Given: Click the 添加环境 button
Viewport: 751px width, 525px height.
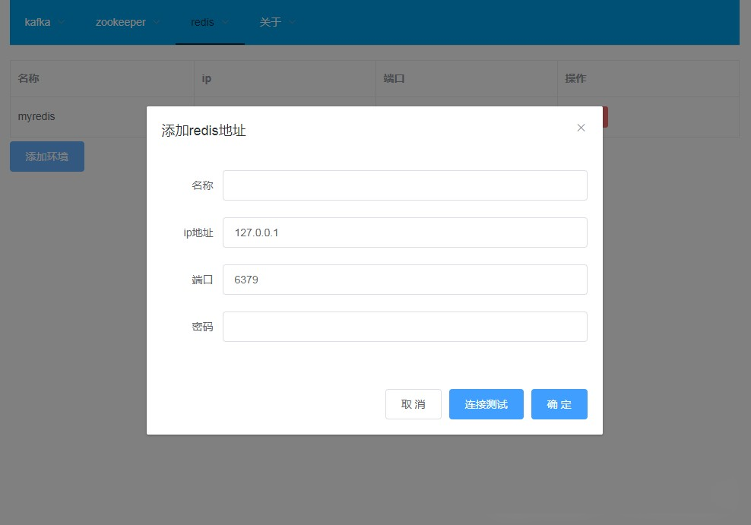Looking at the screenshot, I should coord(47,157).
